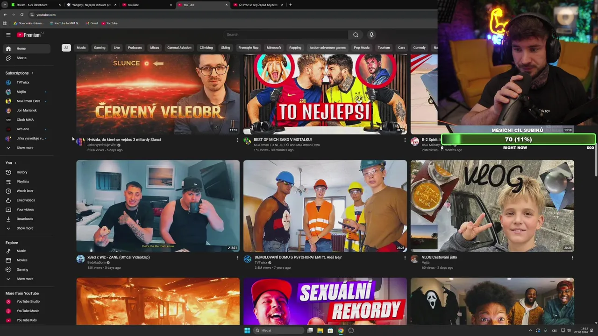The width and height of the screenshot is (598, 336).
Task: Go to Home in the sidebar
Action: [x=27, y=49]
